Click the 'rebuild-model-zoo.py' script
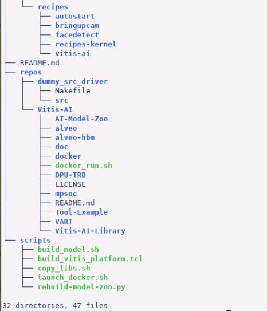The width and height of the screenshot is (267, 311). (x=81, y=287)
